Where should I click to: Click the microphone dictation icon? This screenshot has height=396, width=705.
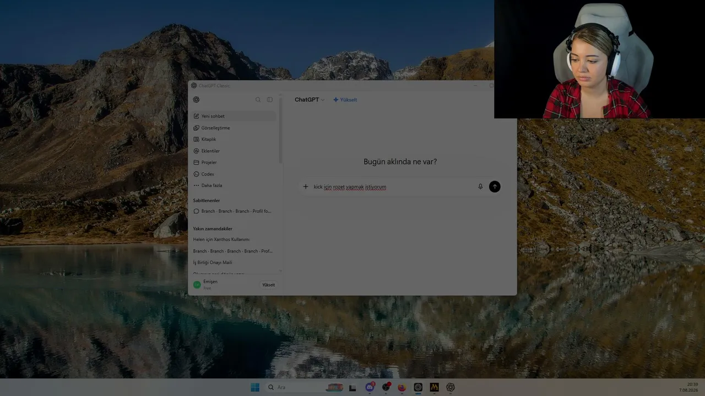point(480,186)
